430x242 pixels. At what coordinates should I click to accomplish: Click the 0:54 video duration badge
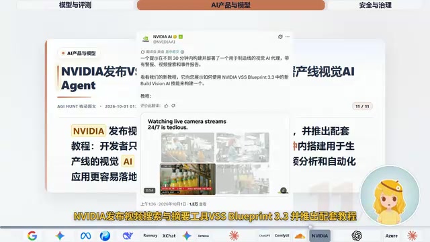pyautogui.click(x=149, y=190)
